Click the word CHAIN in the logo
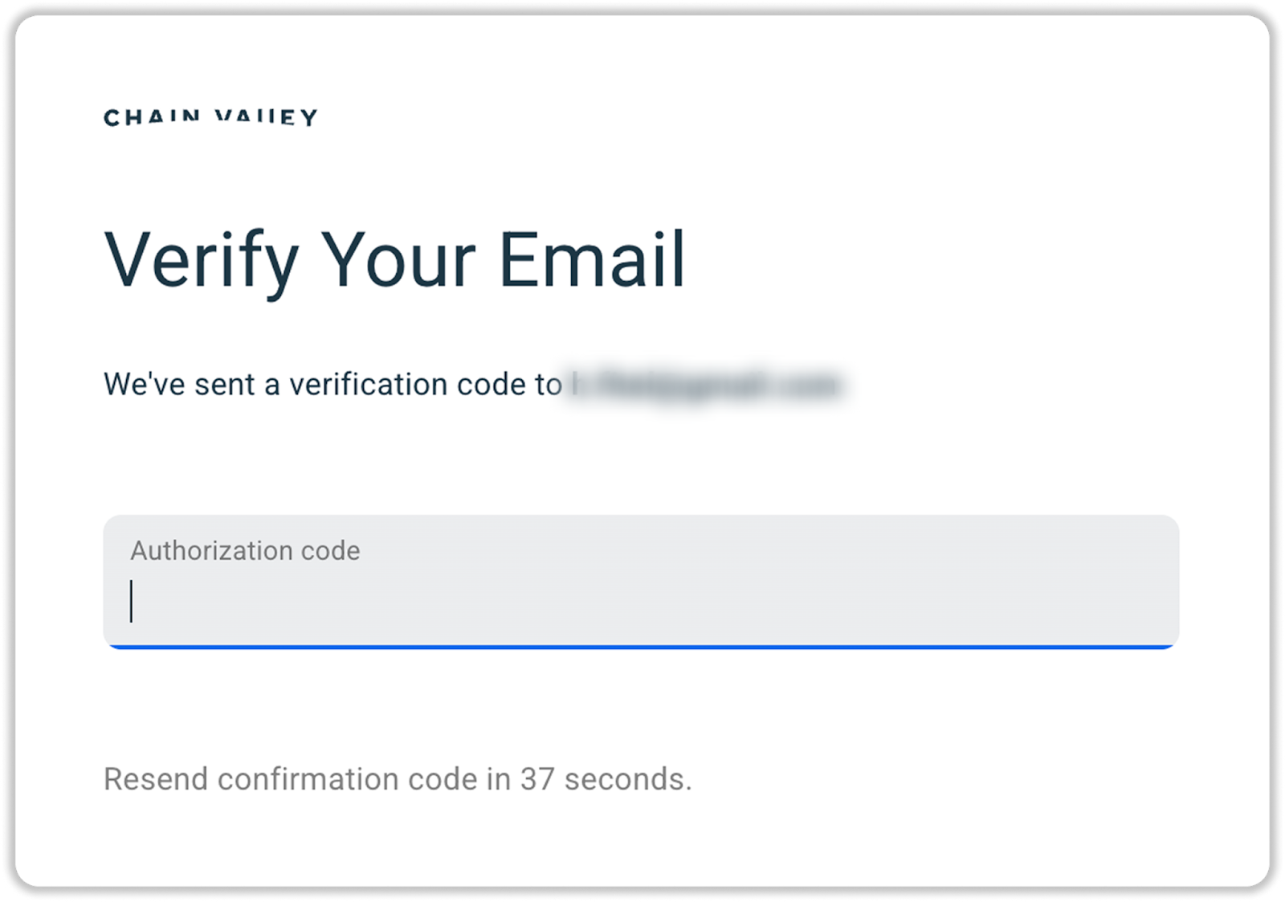Image resolution: width=1285 pixels, height=902 pixels. pos(152,118)
